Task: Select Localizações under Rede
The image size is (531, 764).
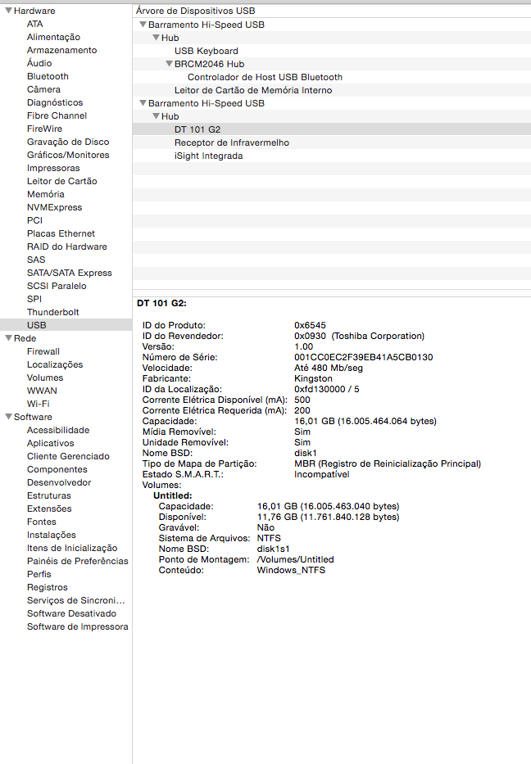Action: pyautogui.click(x=55, y=365)
